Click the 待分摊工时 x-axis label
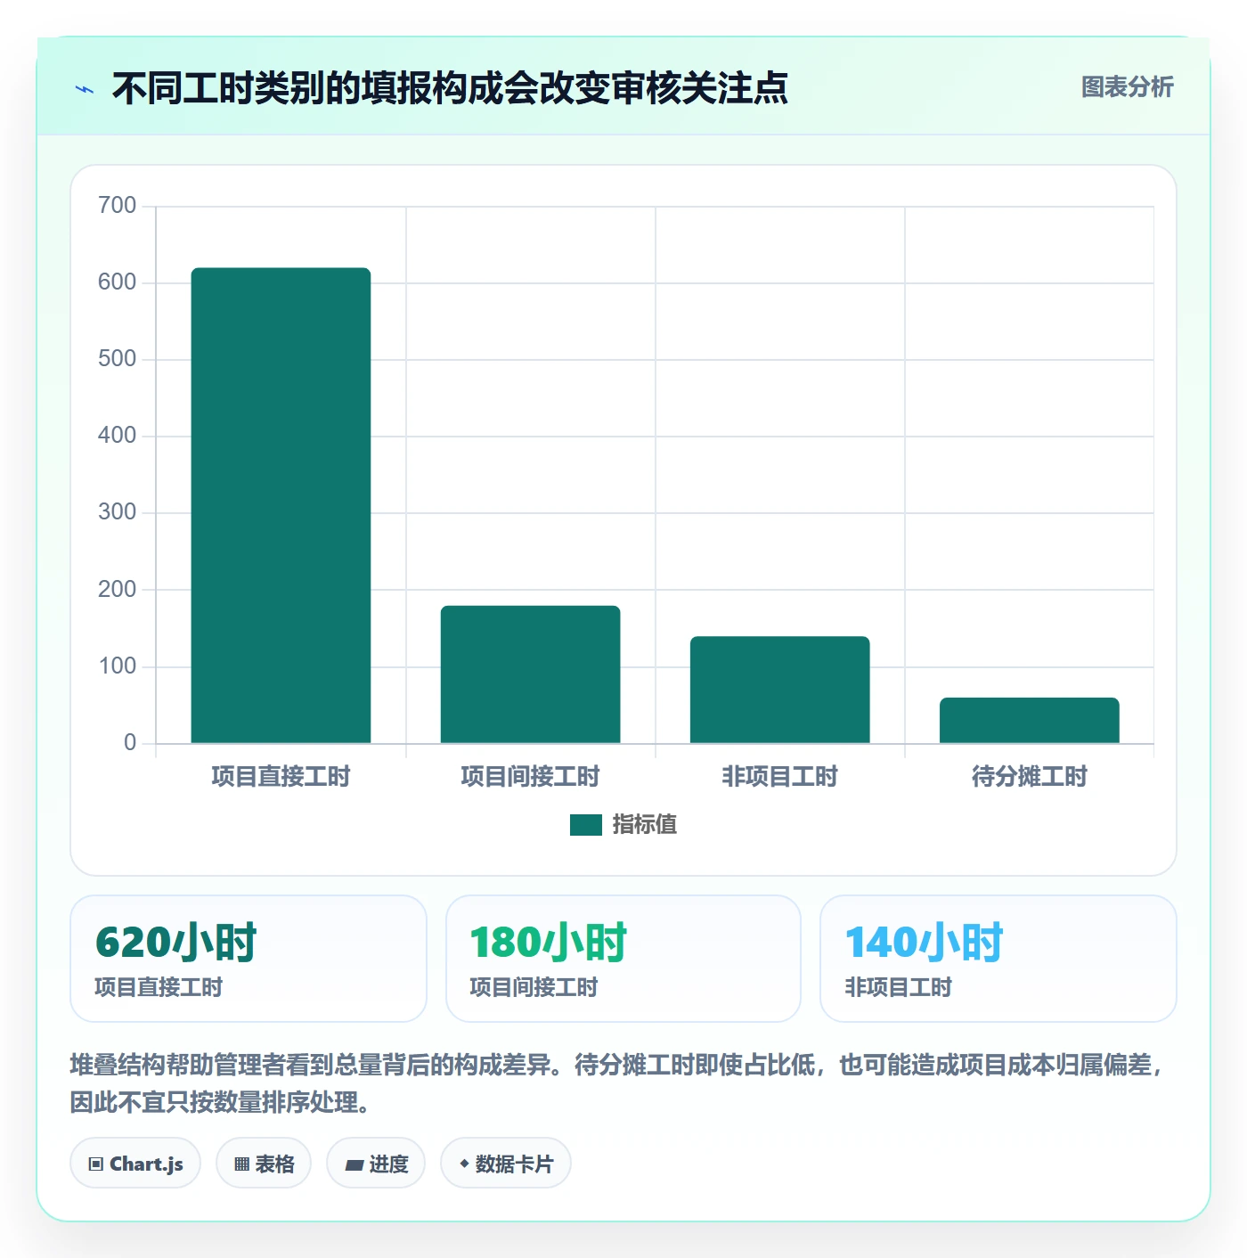Screen dimensions: 1247x1258 (x=1029, y=777)
